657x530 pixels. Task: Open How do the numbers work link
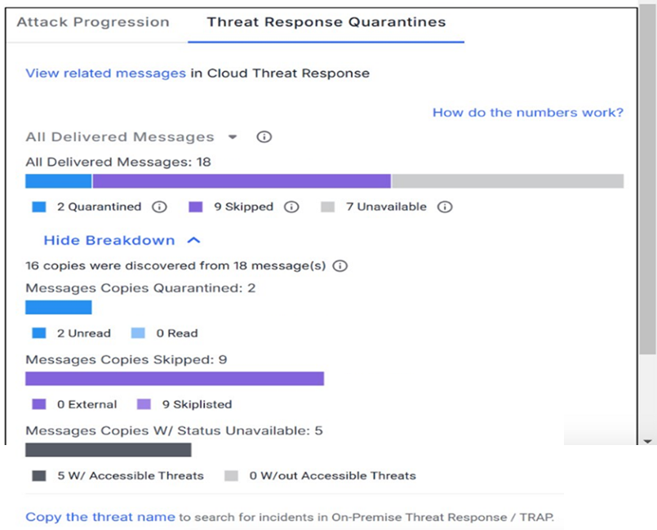pyautogui.click(x=528, y=113)
